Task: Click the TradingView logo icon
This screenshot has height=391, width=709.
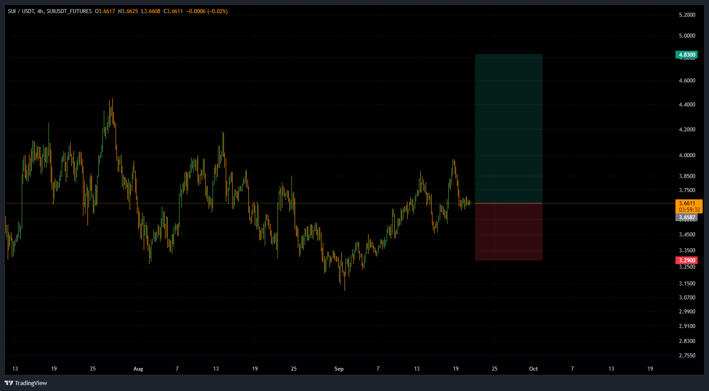Action: (x=9, y=383)
